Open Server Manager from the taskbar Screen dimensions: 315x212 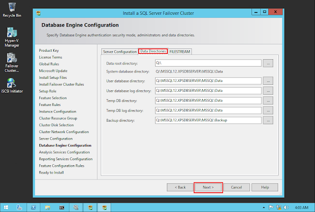[19, 208]
